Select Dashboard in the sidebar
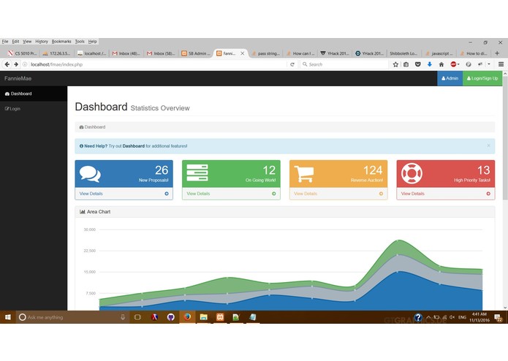 point(34,94)
